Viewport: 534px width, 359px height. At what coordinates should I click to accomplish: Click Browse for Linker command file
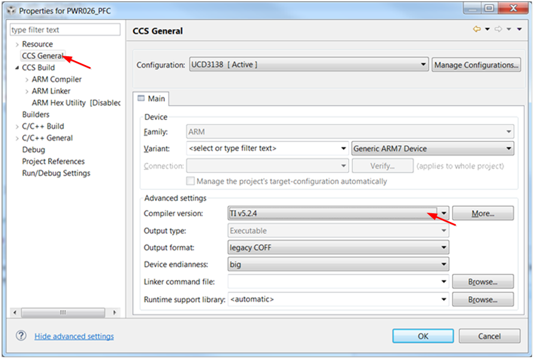pos(482,281)
